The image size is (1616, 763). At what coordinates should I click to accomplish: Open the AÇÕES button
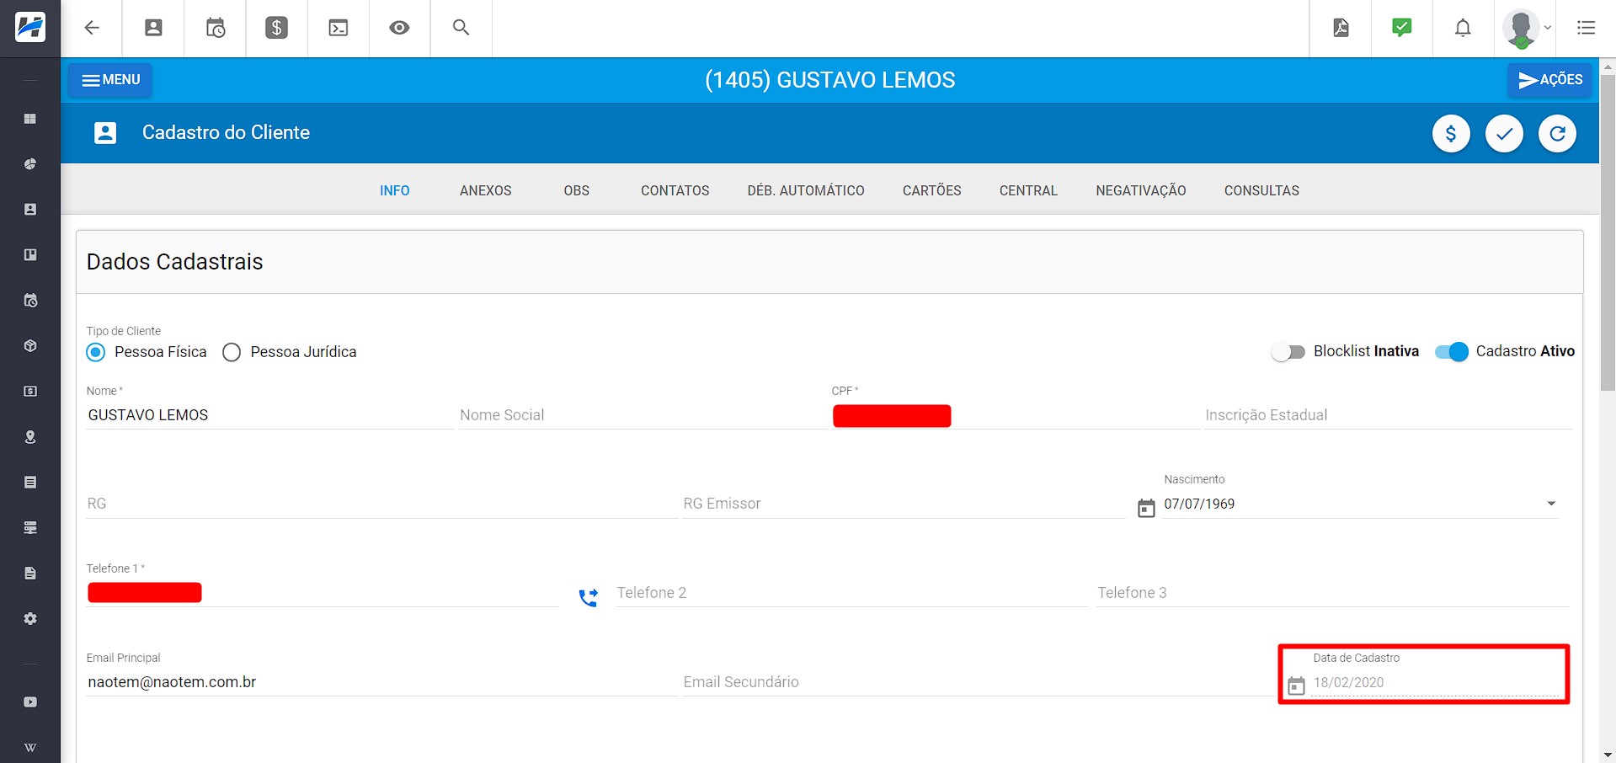(x=1549, y=80)
